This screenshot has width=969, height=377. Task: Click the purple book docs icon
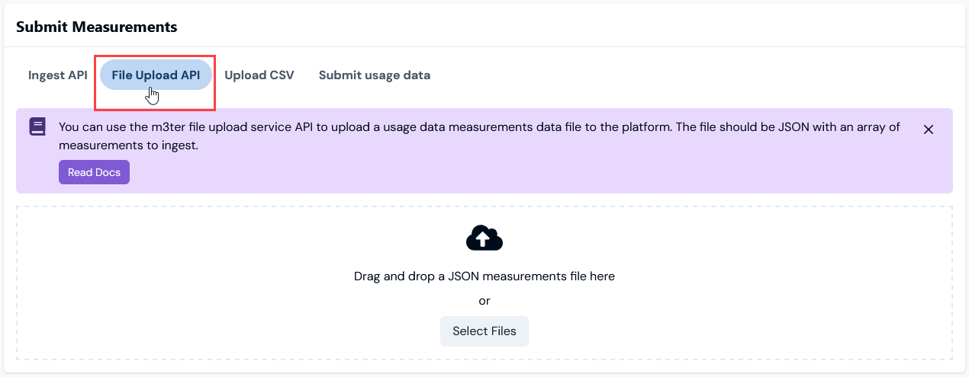37,127
